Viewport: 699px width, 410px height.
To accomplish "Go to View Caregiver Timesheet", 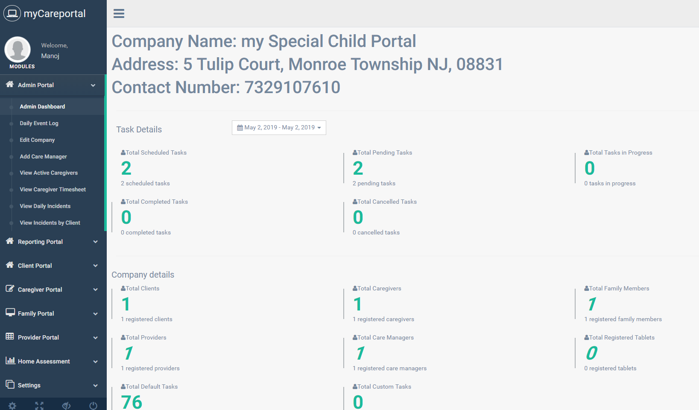I will [x=53, y=190].
